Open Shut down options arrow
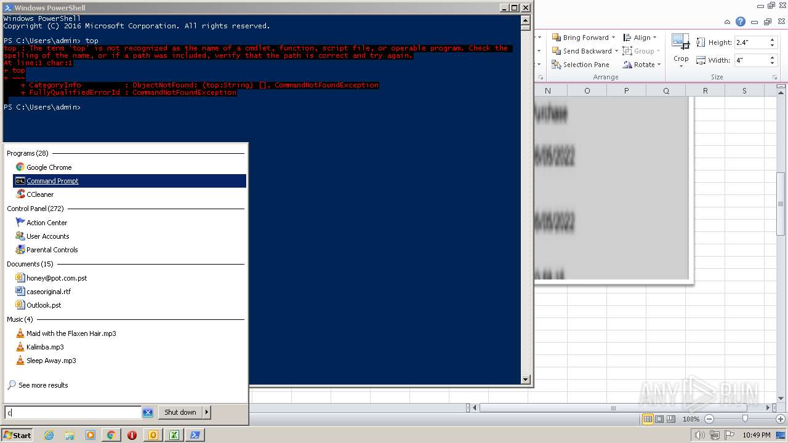Image resolution: width=788 pixels, height=443 pixels. 207,412
